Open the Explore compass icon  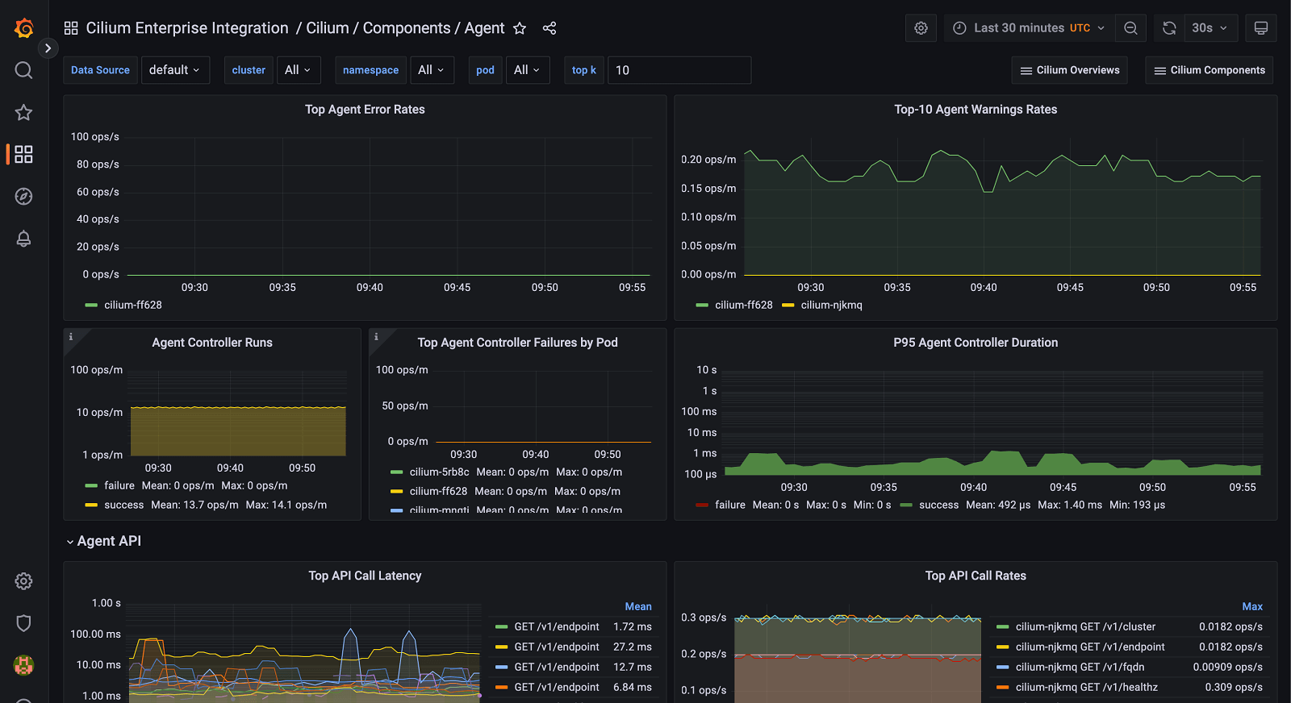click(x=23, y=196)
